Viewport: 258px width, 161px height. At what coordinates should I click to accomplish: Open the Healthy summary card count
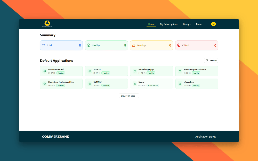click(125, 45)
